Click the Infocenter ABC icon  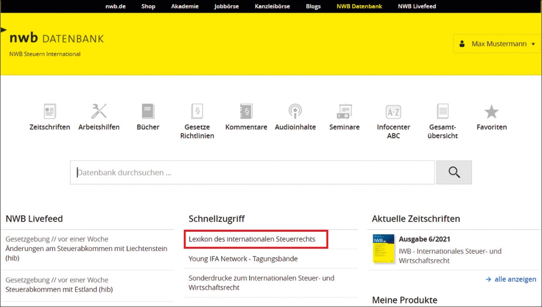point(393,112)
